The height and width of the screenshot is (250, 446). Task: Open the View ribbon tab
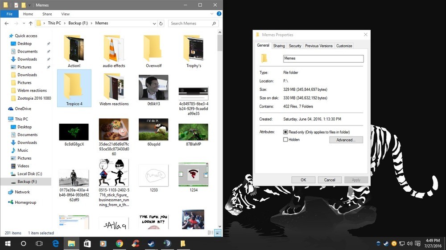65,14
